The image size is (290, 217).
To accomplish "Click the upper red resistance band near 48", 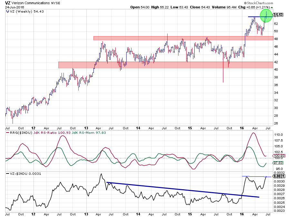I will 183,38.
